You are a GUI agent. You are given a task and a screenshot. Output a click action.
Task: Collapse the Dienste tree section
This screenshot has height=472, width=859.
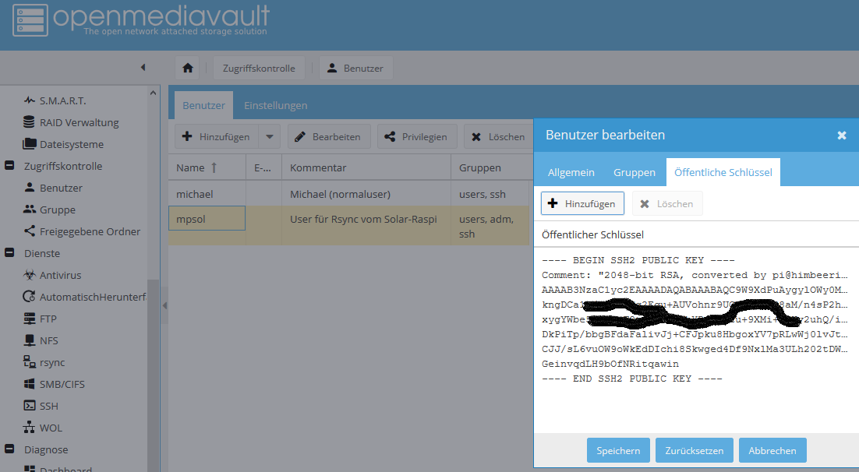click(9, 253)
